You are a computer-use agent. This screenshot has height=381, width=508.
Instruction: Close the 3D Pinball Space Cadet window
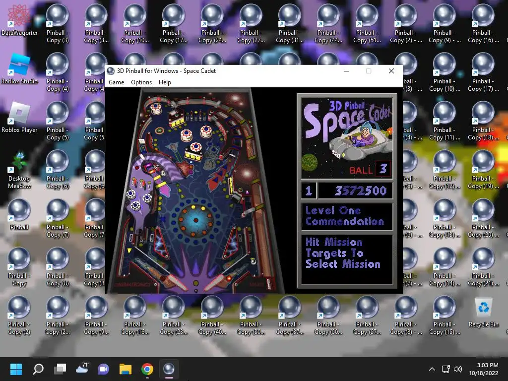pos(391,71)
